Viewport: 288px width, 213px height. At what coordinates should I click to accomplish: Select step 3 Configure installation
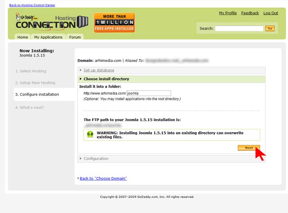[37, 94]
